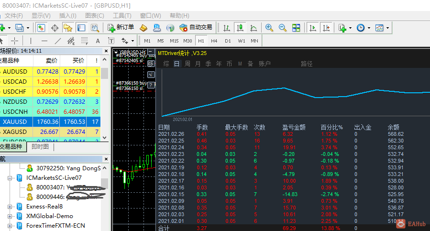Select the trendline drawing tool
This screenshot has height=231, width=430.
click(x=57, y=41)
